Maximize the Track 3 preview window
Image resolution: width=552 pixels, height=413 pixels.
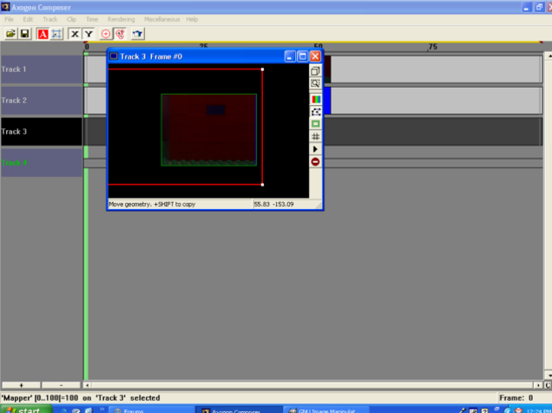point(302,56)
